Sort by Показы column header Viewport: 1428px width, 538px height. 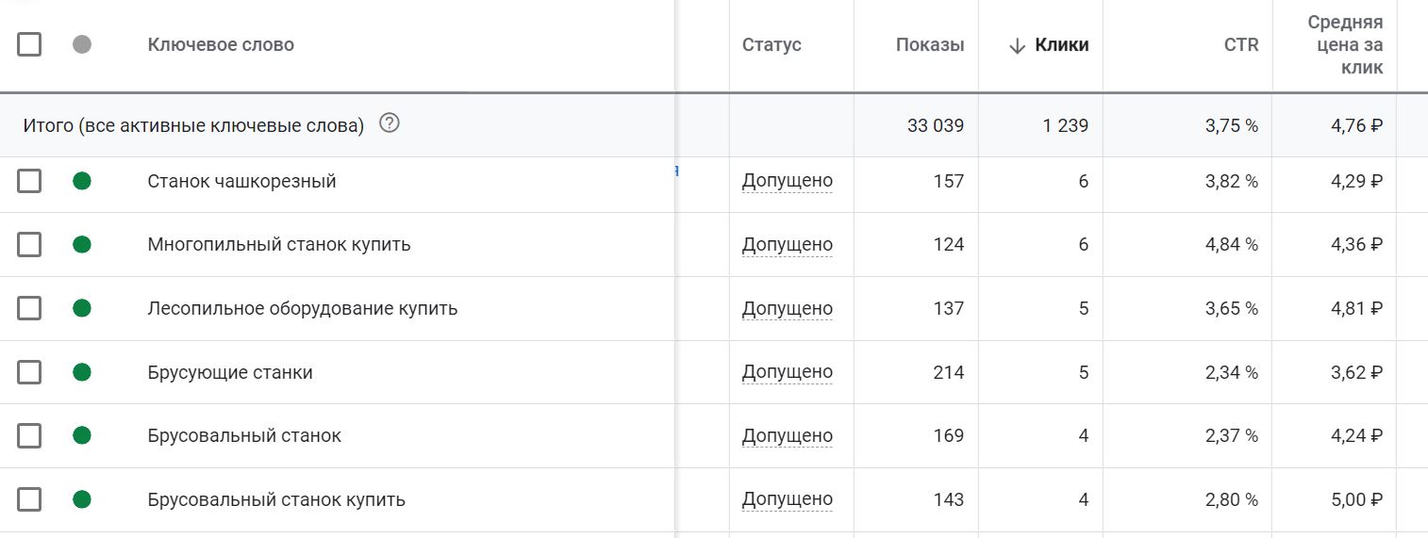pyautogui.click(x=930, y=45)
